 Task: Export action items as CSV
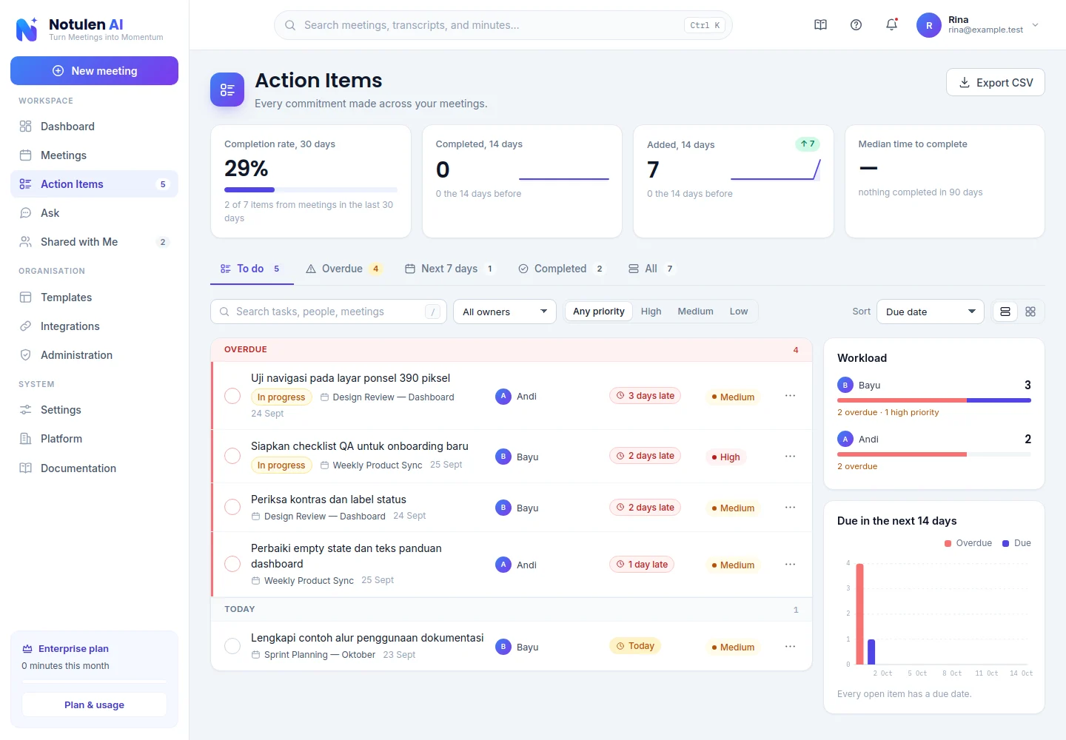click(x=996, y=82)
